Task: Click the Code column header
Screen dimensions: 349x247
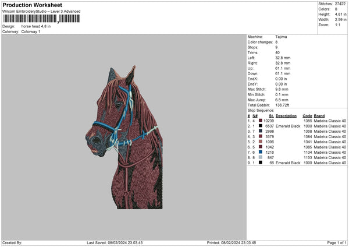Action: click(x=307, y=115)
